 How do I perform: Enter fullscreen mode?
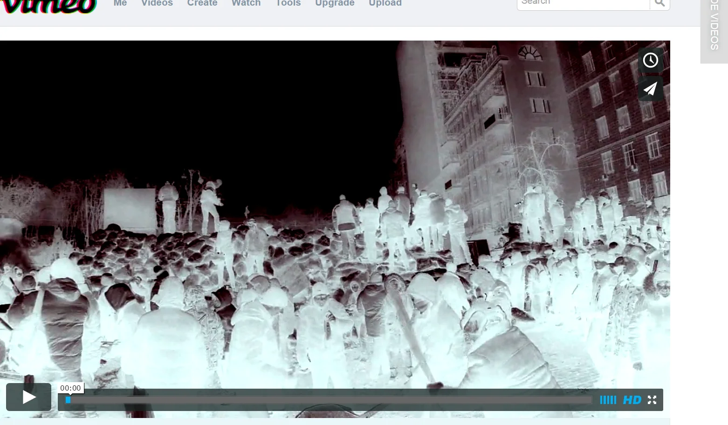652,400
